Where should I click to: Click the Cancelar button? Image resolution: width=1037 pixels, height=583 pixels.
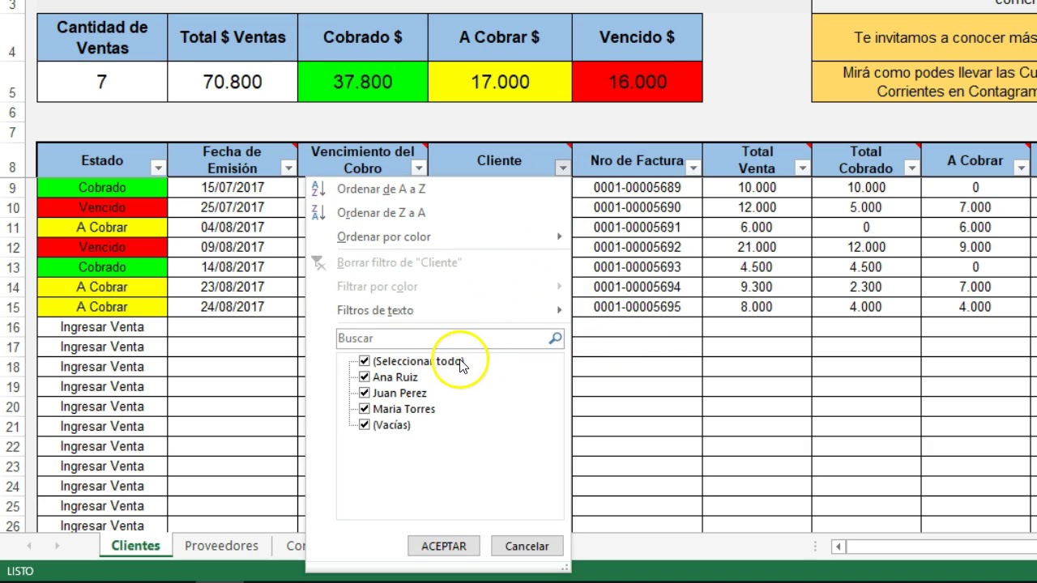click(527, 547)
